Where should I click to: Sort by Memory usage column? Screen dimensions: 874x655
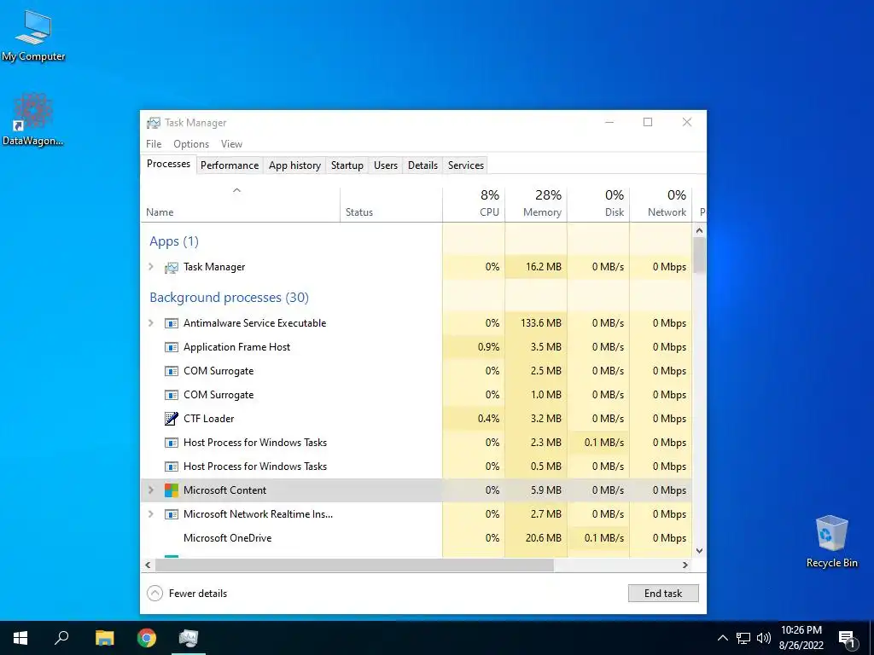536,204
